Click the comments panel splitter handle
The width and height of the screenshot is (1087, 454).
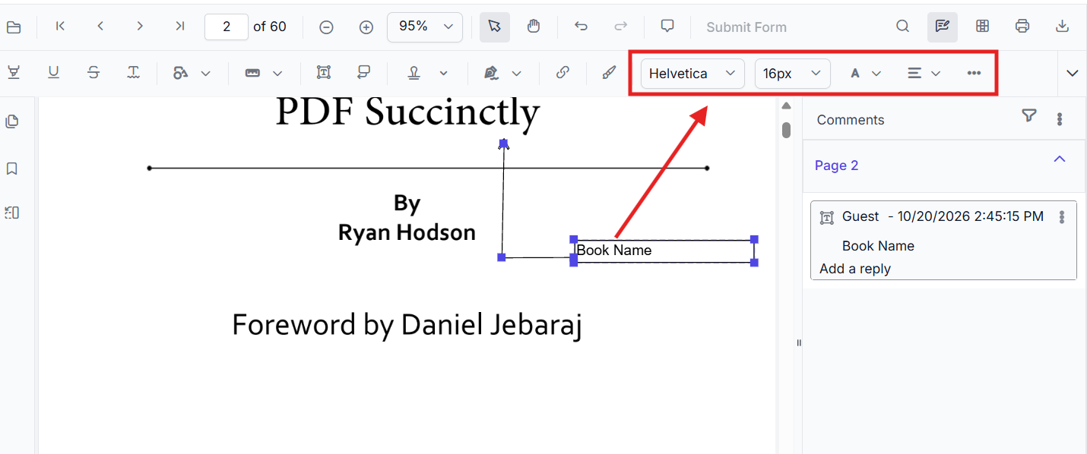(x=799, y=343)
